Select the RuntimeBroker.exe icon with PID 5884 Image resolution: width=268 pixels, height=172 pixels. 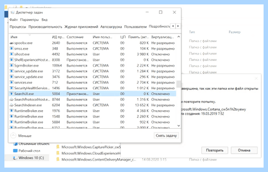pos(12,122)
